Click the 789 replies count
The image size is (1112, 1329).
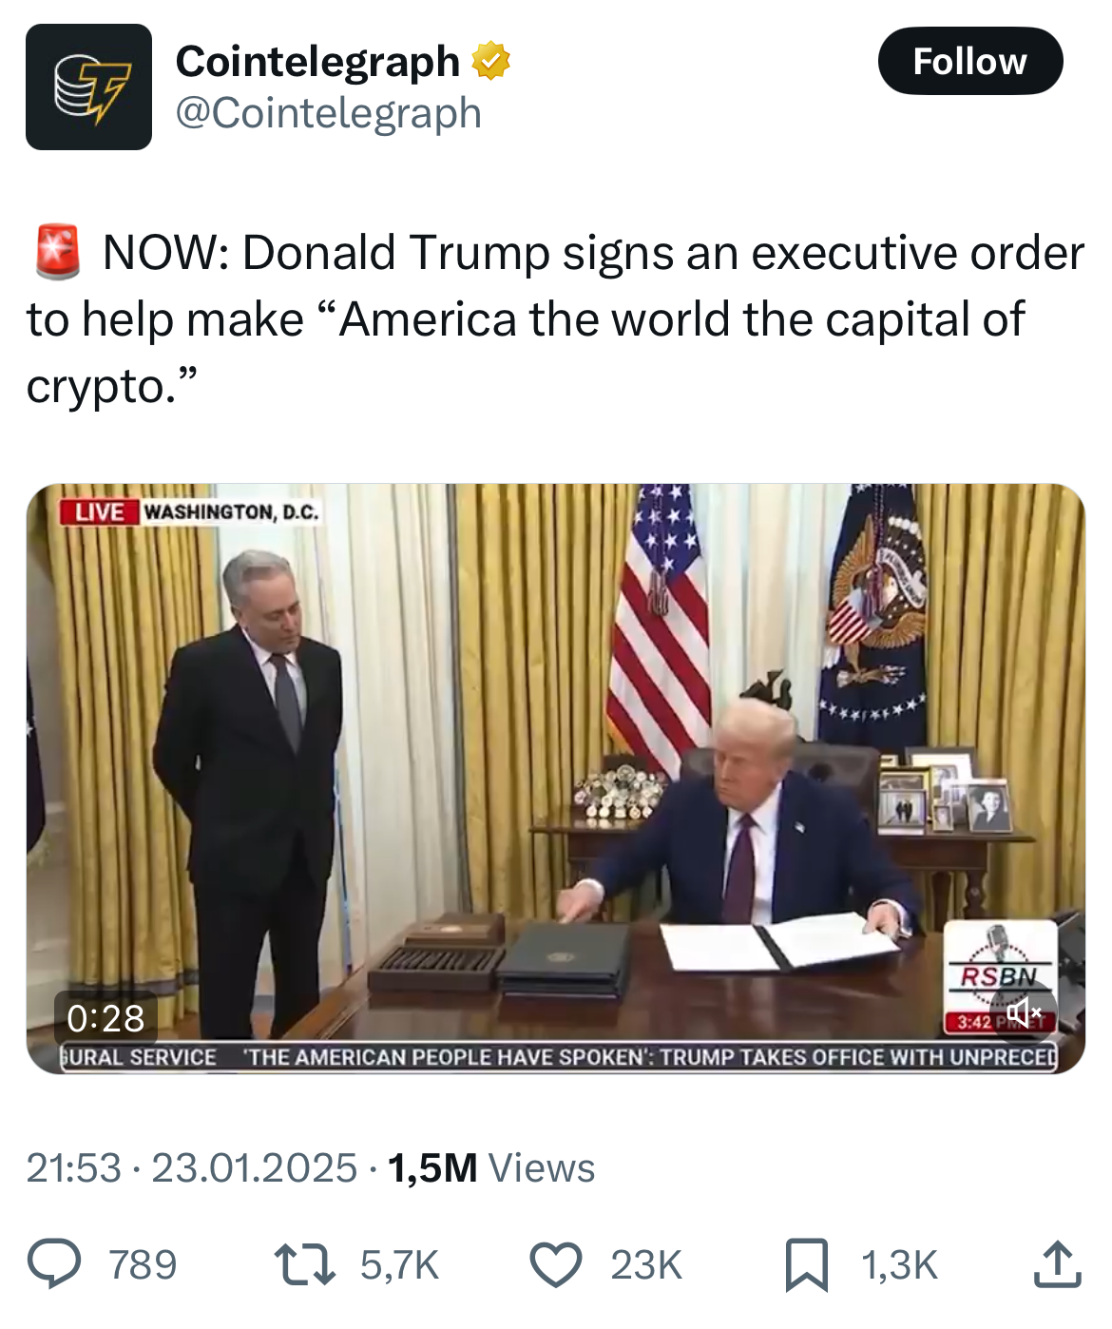[x=143, y=1265]
